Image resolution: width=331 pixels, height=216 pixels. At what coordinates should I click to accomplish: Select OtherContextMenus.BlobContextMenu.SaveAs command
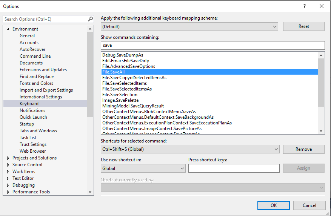(x=149, y=112)
